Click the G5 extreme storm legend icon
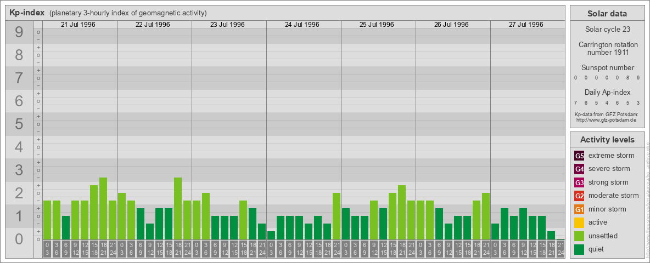This screenshot has height=263, width=650. click(580, 156)
